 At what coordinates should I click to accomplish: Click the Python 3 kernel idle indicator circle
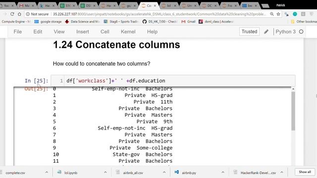[x=301, y=32]
